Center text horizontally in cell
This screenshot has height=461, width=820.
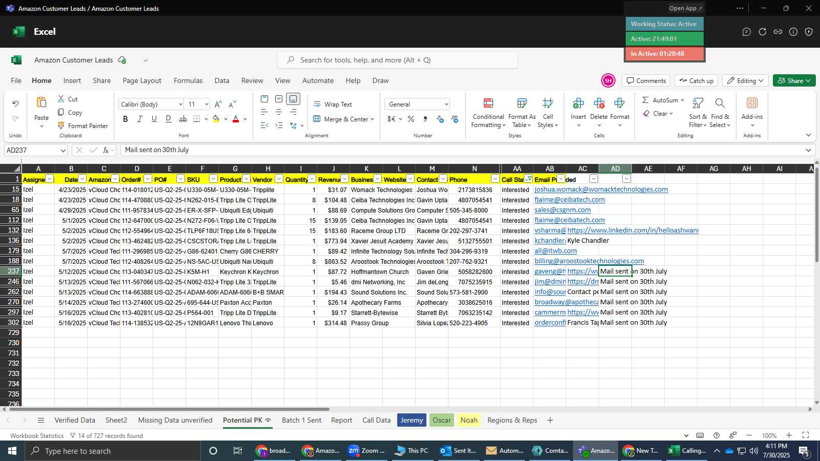tap(279, 112)
